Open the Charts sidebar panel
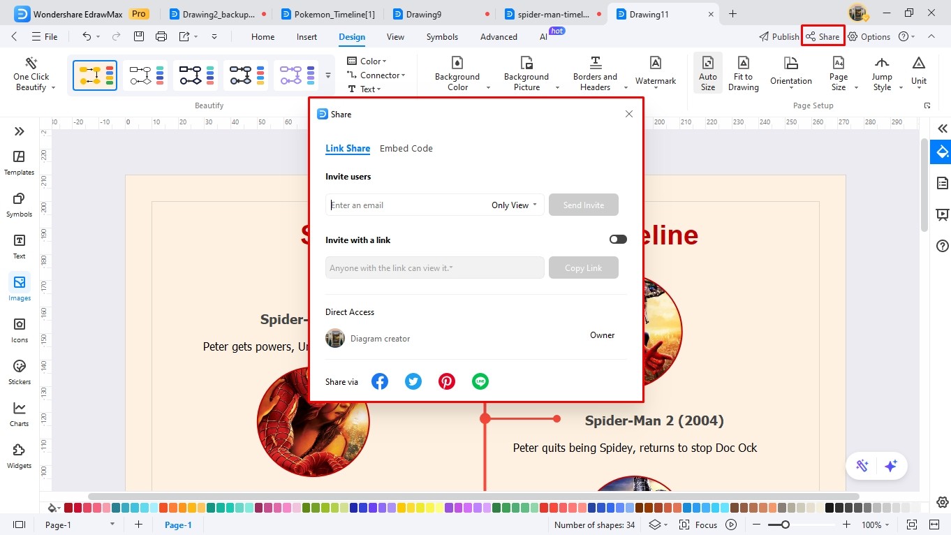This screenshot has height=535, width=951. click(x=20, y=414)
